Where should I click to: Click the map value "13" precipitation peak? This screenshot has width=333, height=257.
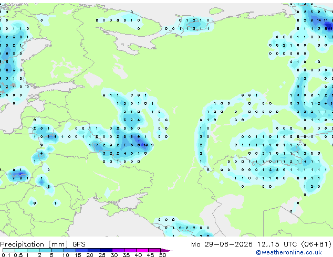coord(145,145)
